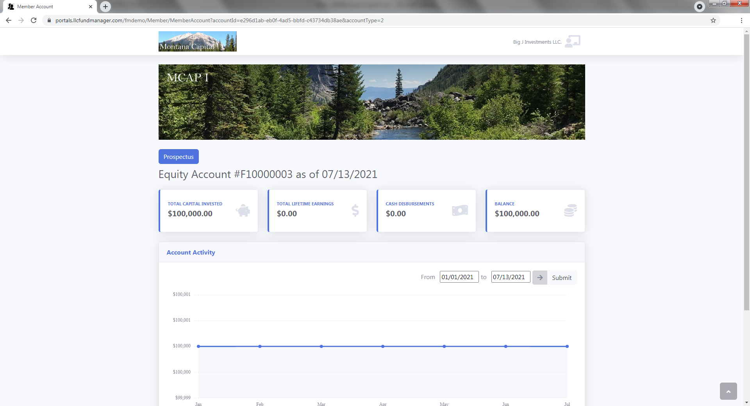Image resolution: width=750 pixels, height=406 pixels.
Task: Click the padlock icon in the address bar
Action: click(49, 20)
